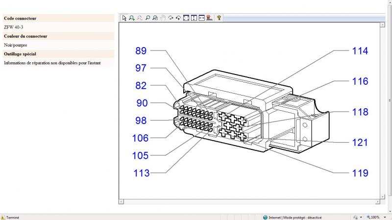The image size is (392, 220).
Task: Click pin label 121
Action: [x=360, y=143]
